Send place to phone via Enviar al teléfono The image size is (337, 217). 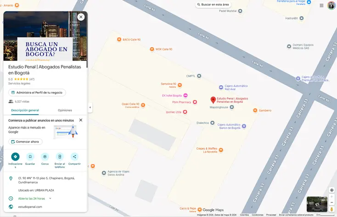click(x=60, y=156)
